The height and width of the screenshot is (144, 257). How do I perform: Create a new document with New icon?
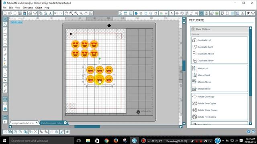(x=5, y=13)
